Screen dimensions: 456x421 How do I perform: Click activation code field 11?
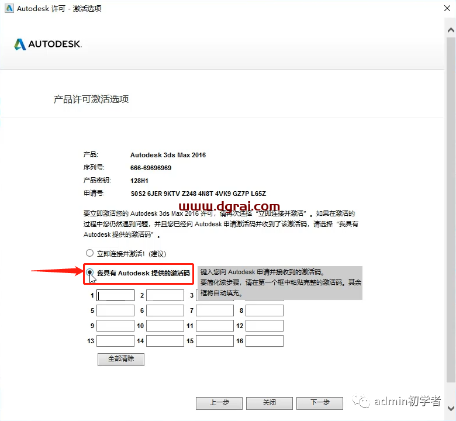[215, 326]
